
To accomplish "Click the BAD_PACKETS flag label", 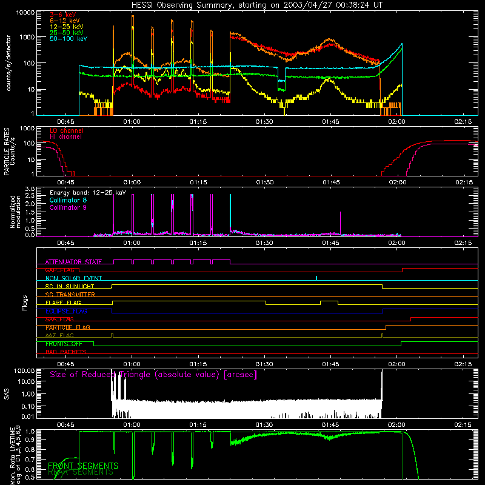I will [66, 352].
